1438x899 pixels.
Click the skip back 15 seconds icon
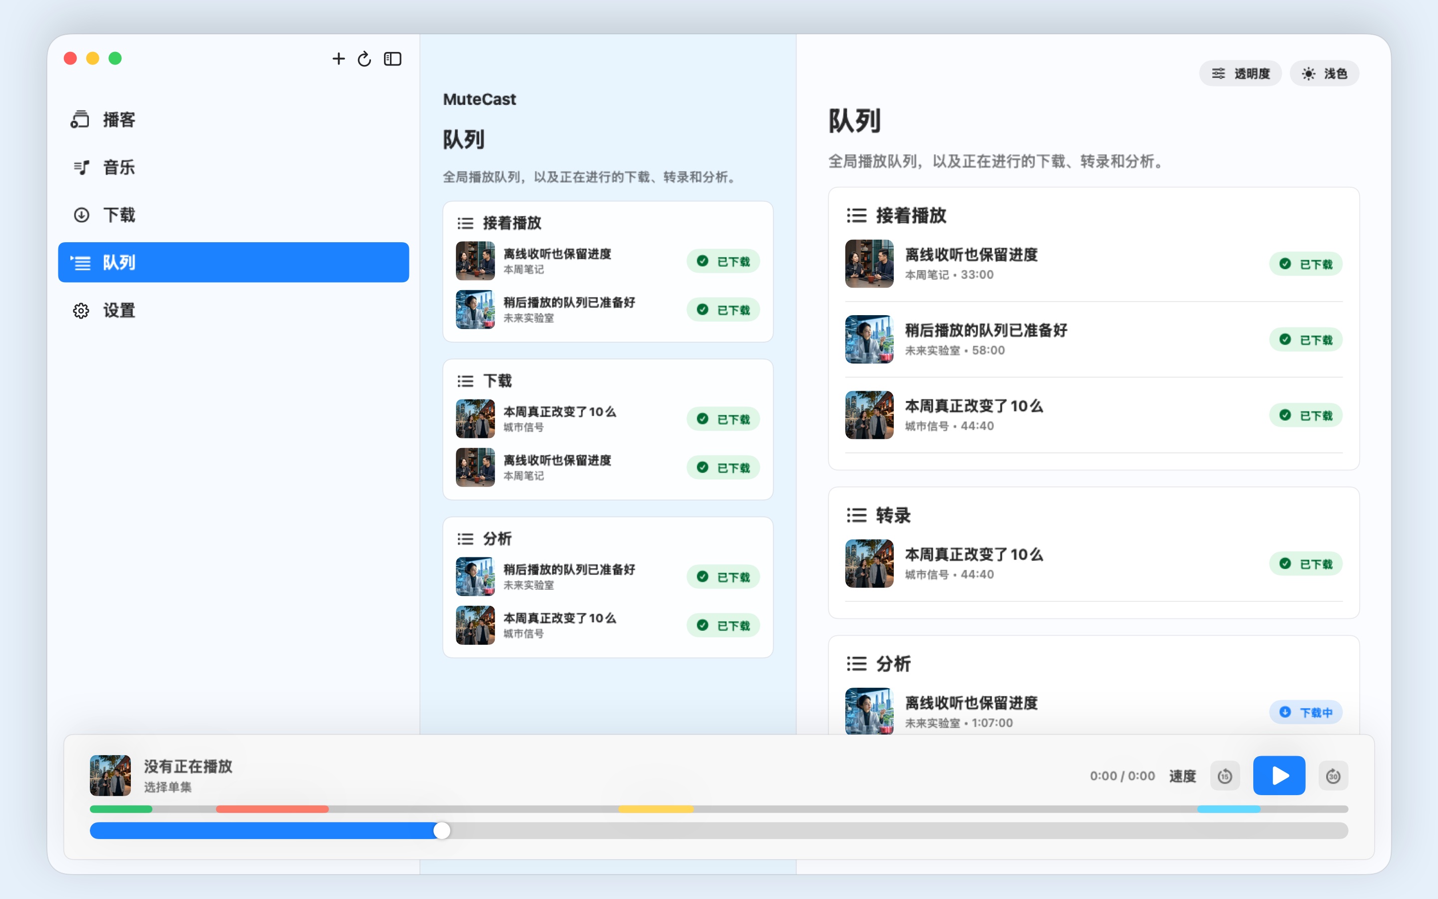click(1225, 776)
